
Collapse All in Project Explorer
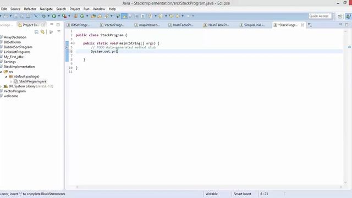pyautogui.click(x=36, y=32)
